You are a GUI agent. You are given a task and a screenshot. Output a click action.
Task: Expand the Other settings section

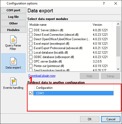pyautogui.click(x=13, y=23)
